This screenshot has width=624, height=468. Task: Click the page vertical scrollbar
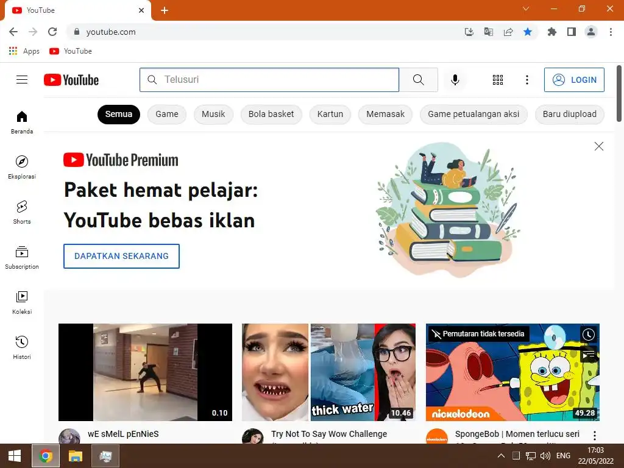(619, 93)
